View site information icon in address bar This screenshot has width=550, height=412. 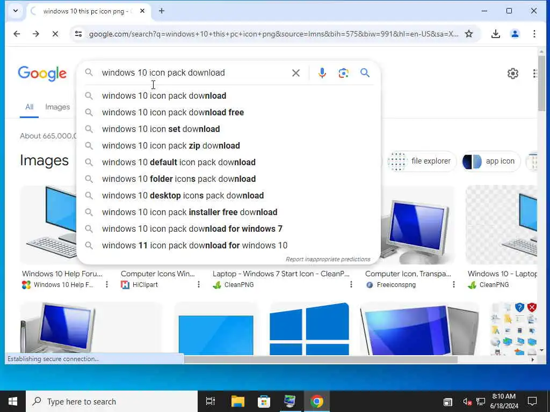point(78,34)
